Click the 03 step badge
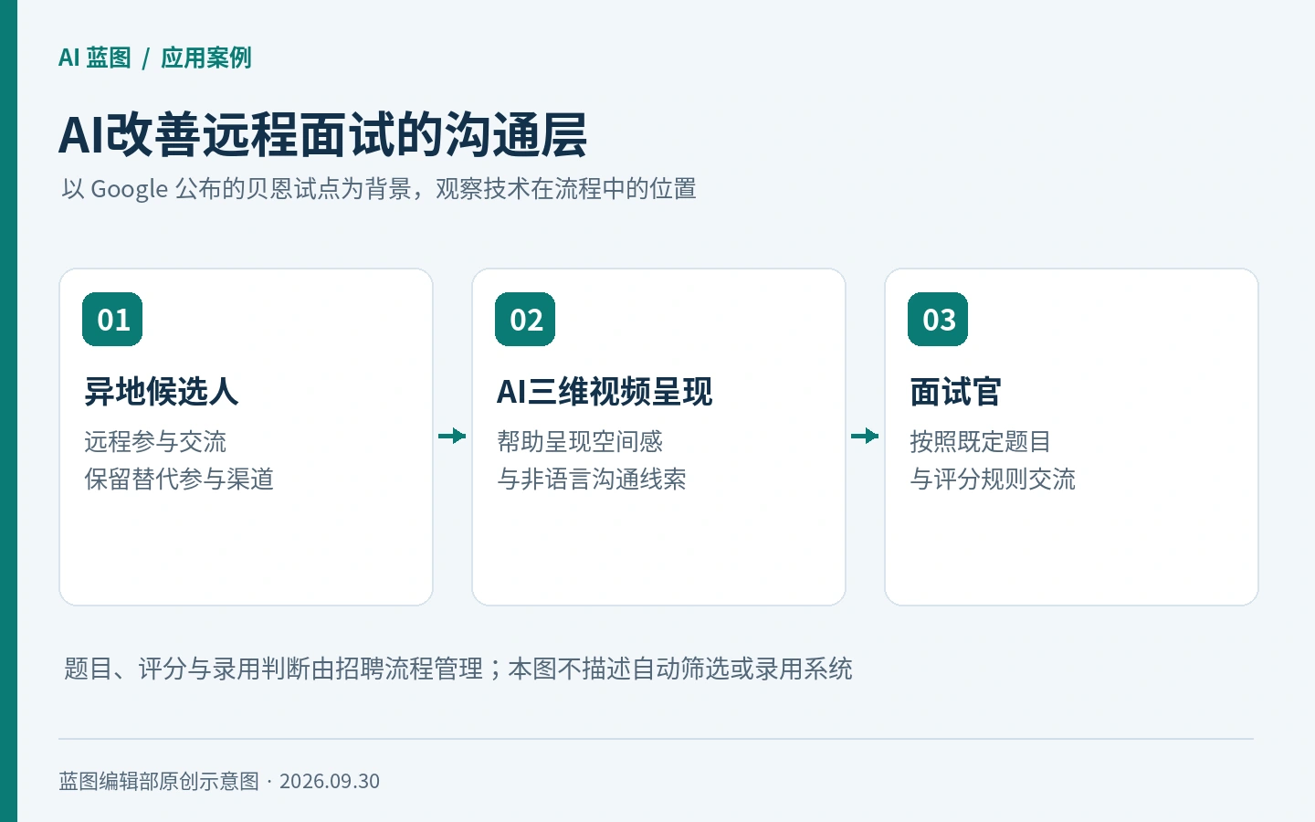The height and width of the screenshot is (822, 1315). [x=938, y=320]
